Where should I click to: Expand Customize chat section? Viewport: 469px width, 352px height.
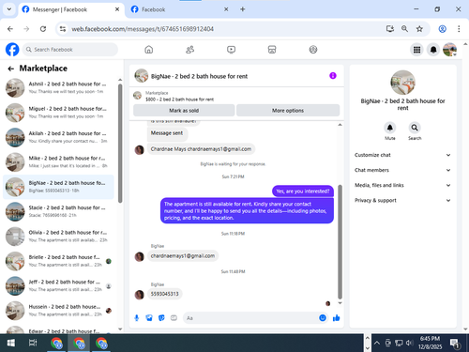tap(402, 155)
